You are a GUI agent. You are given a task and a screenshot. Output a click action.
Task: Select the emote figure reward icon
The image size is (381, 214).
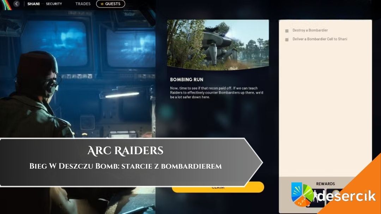tap(316, 198)
